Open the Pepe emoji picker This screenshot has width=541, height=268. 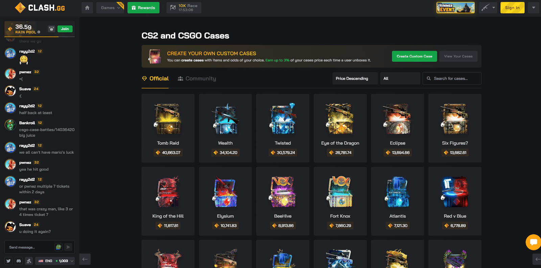pos(58,247)
